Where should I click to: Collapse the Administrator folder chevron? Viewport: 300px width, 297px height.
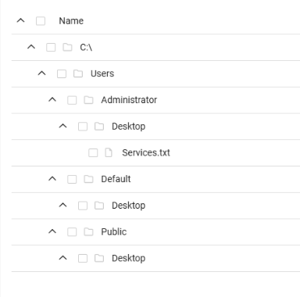pyautogui.click(x=52, y=99)
